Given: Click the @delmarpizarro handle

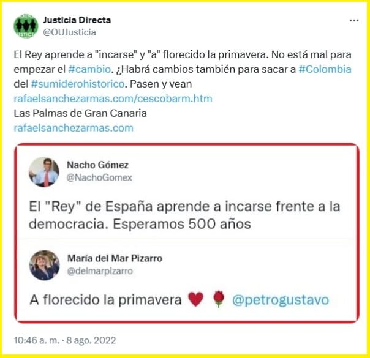Looking at the screenshot, I should (x=100, y=271).
